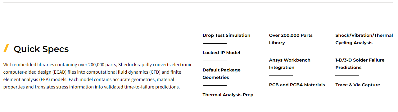Open the Locked IP Model item

point(221,53)
